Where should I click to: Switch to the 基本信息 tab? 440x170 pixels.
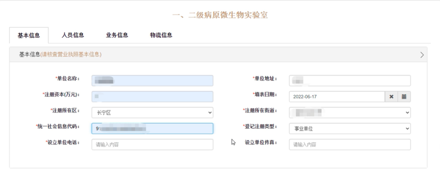[x=29, y=35]
